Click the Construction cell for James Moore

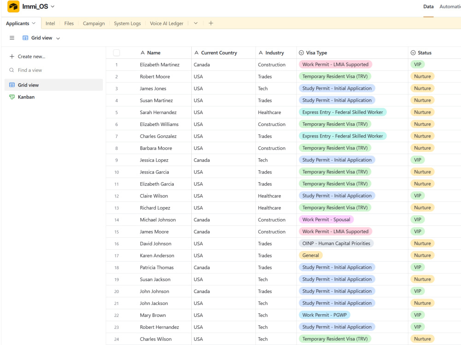point(276,232)
